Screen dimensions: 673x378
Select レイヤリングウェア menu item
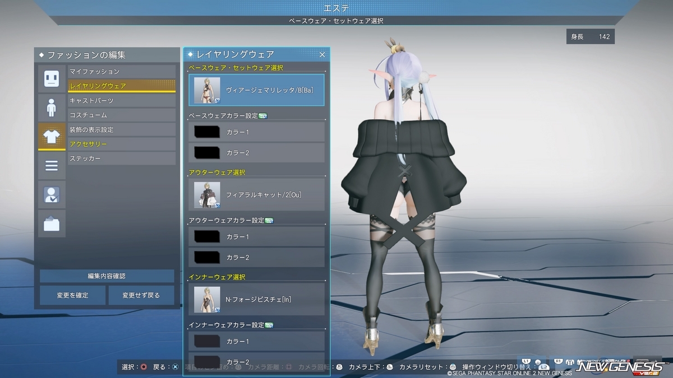point(122,86)
